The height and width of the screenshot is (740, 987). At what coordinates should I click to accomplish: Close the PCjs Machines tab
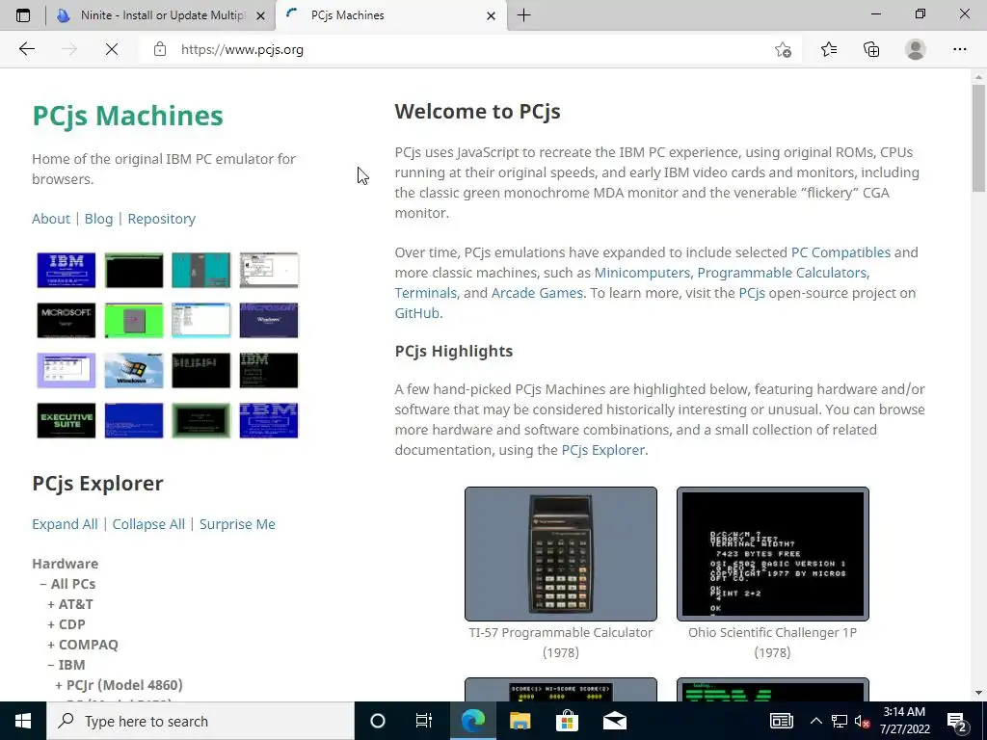[491, 15]
